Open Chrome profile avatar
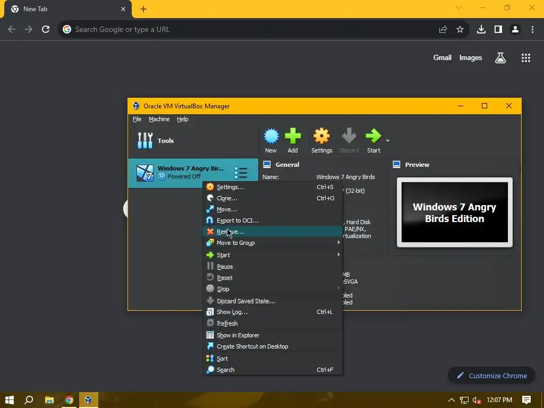The height and width of the screenshot is (408, 544). pos(515,30)
